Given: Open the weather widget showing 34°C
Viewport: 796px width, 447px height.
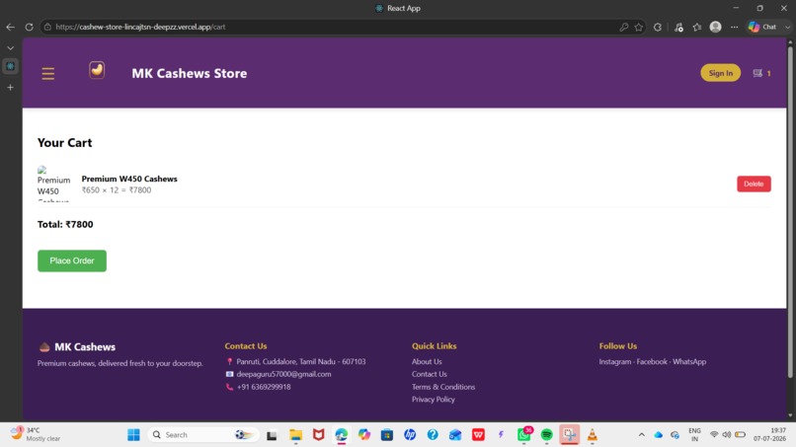Looking at the screenshot, I should [36, 434].
